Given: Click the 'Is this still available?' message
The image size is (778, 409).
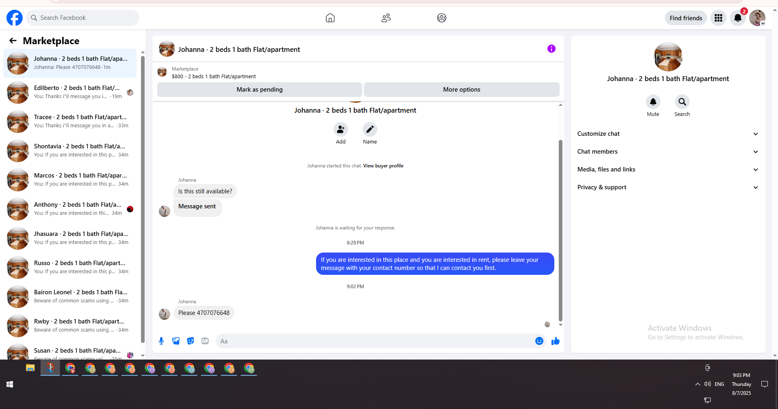Looking at the screenshot, I should pos(205,191).
